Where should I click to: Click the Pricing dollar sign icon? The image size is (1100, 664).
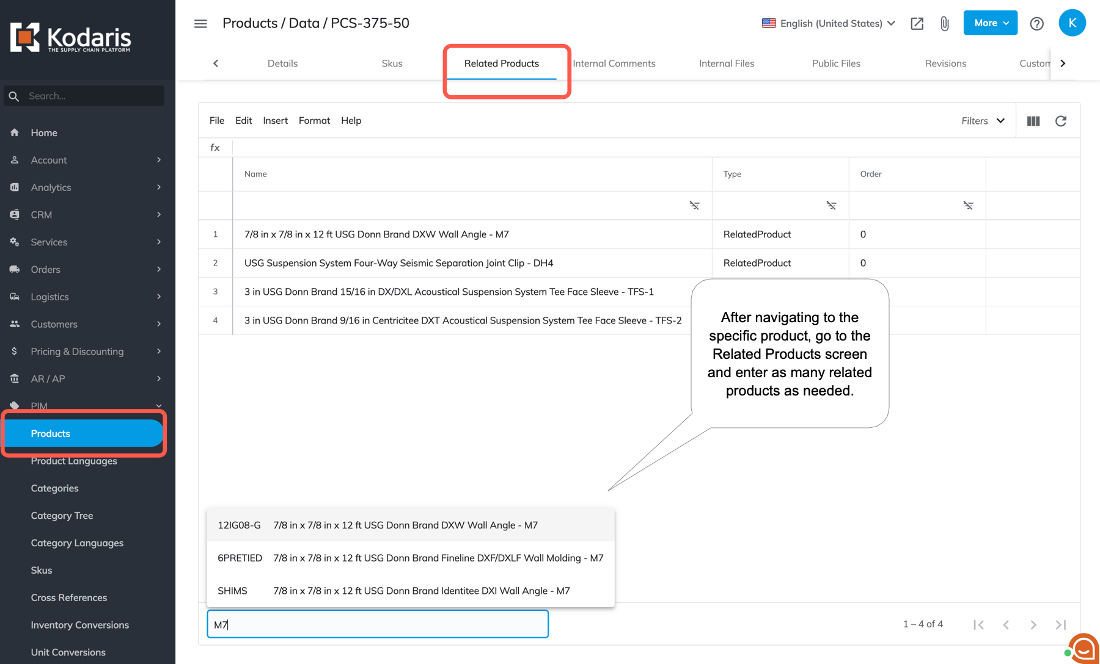coord(15,352)
